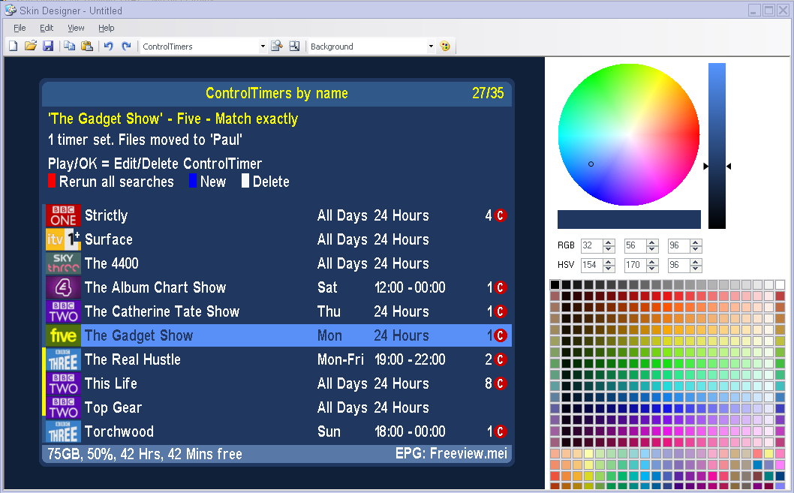This screenshot has width=794, height=493.
Task: Select the white swatch in grayscale row
Action: 780,285
